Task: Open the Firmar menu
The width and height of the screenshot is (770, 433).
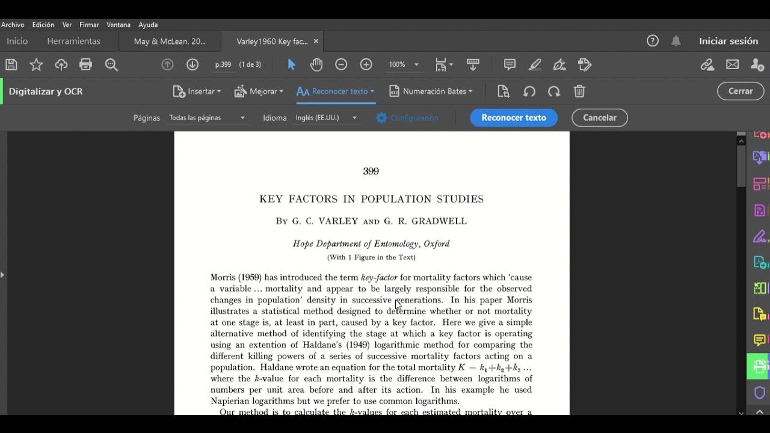Action: [89, 25]
